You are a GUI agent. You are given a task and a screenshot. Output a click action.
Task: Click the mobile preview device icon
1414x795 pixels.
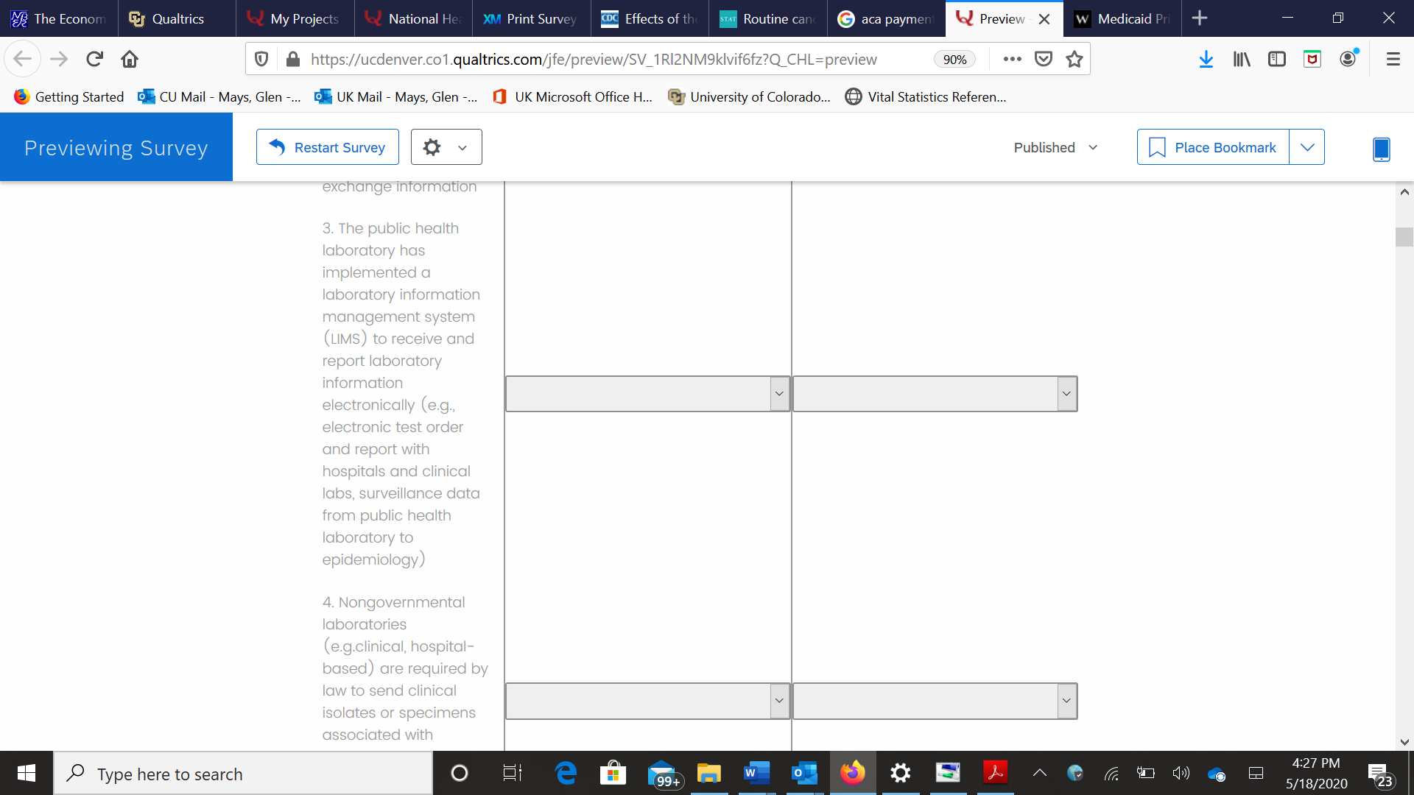[x=1381, y=149]
